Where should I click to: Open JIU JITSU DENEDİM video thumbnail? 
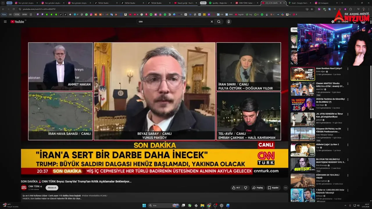(x=303, y=119)
